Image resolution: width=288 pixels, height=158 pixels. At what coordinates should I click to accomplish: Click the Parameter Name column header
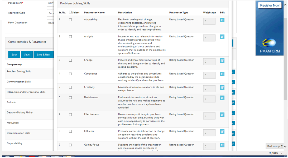(x=94, y=12)
